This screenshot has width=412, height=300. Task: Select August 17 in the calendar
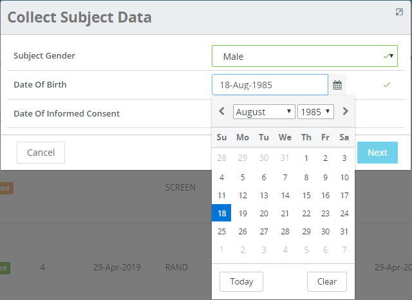[x=344, y=196]
